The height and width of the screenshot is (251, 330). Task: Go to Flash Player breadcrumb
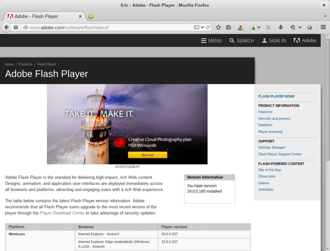47,64
